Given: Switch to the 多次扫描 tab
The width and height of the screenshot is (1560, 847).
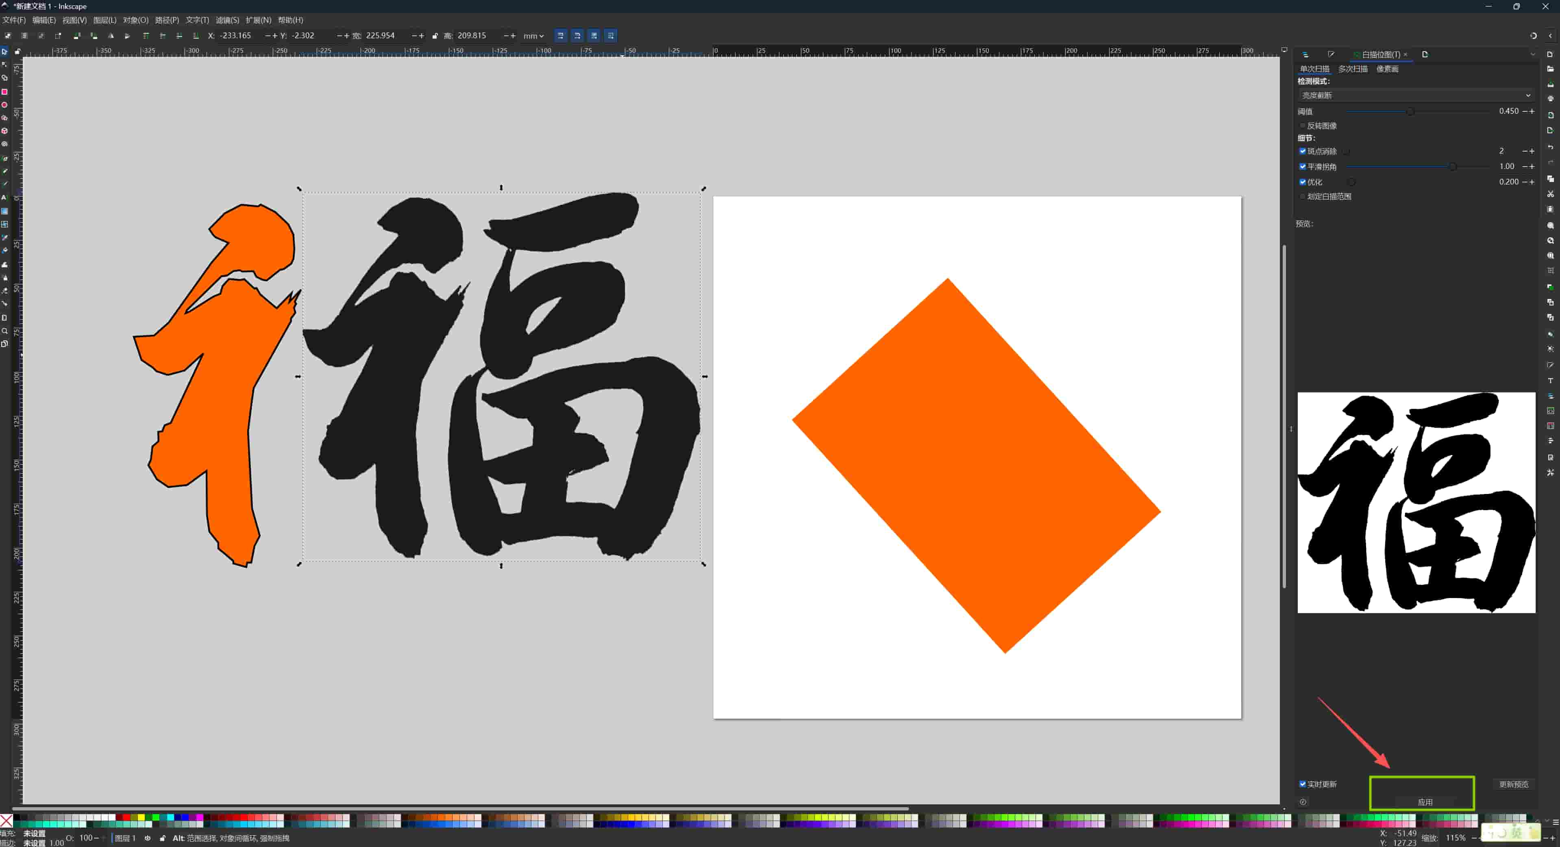Looking at the screenshot, I should [1353, 68].
